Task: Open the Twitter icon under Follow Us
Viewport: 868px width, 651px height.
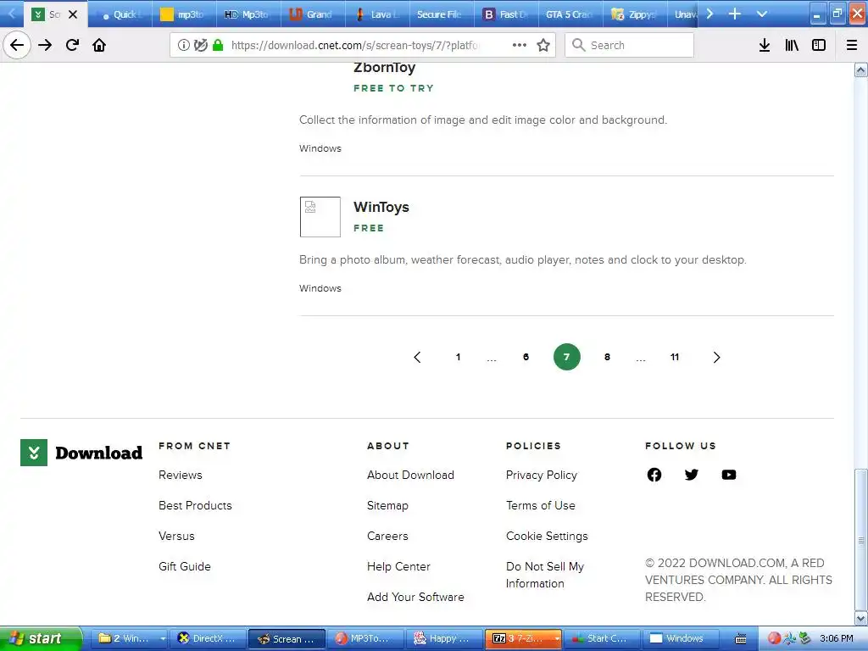Action: click(692, 475)
